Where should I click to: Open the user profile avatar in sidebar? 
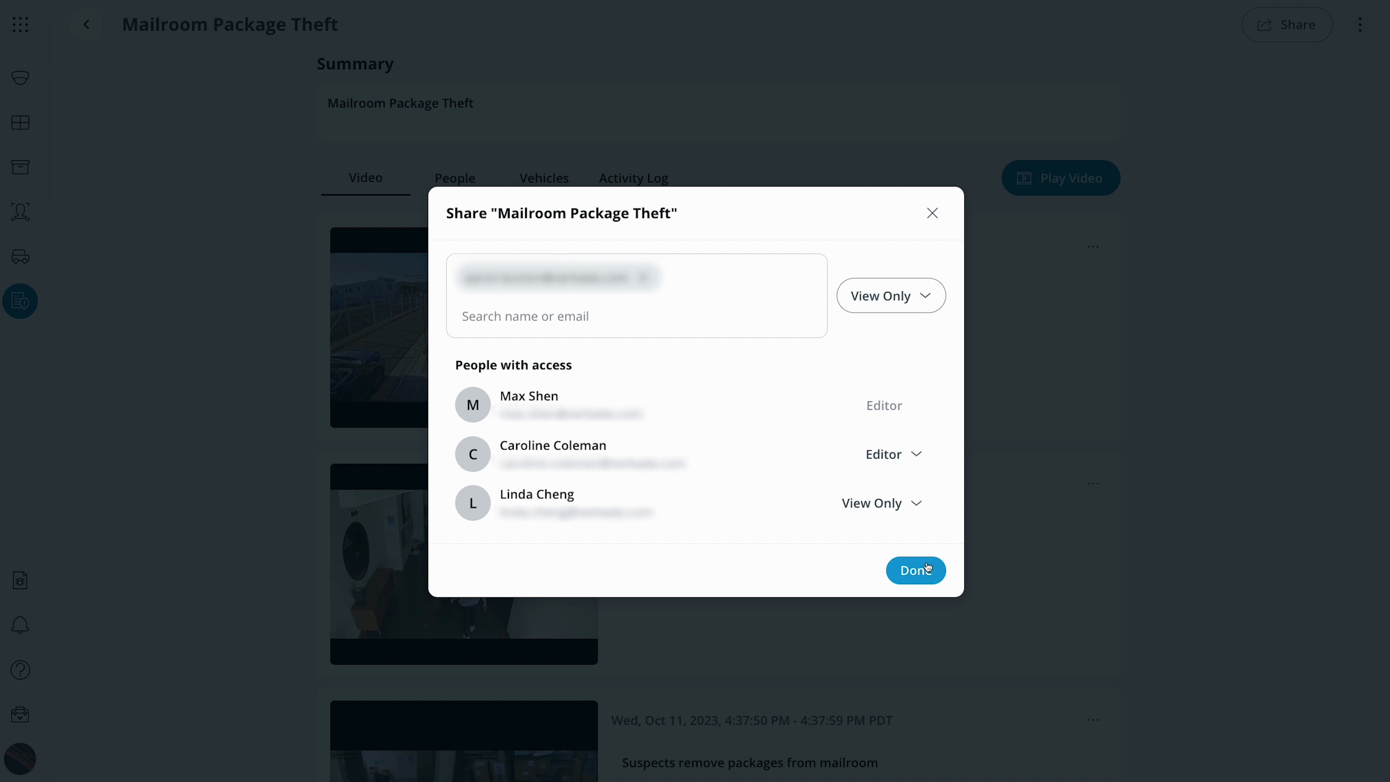point(20,759)
